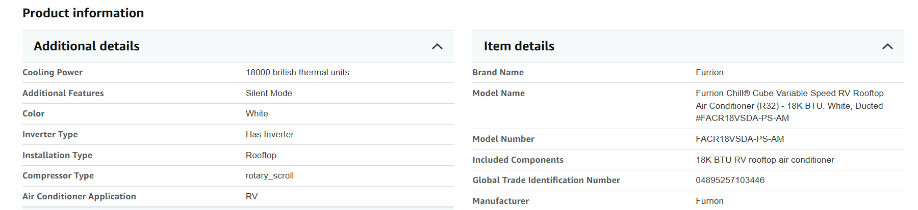Select '18K BTU RV rooftop air conditioner' value

[765, 160]
